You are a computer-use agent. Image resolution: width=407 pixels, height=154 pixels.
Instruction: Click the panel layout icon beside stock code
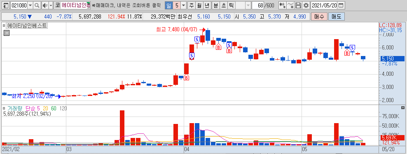[6, 5]
